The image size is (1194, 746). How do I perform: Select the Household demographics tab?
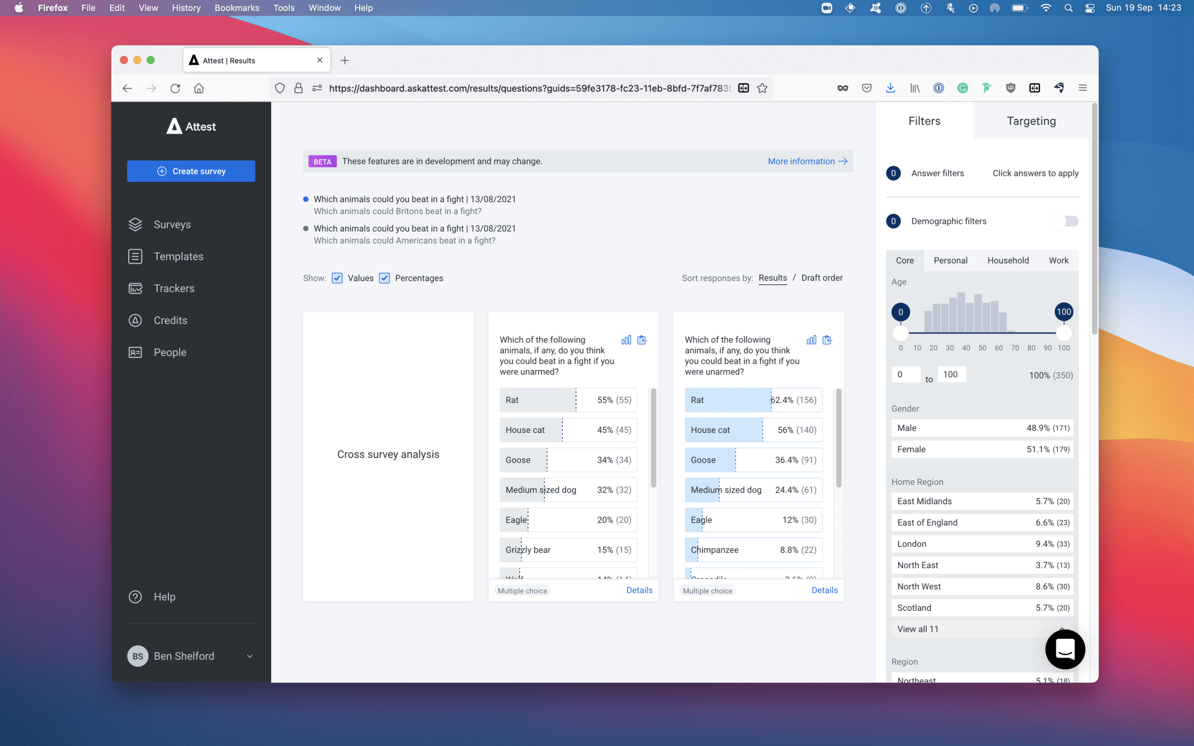1007,261
